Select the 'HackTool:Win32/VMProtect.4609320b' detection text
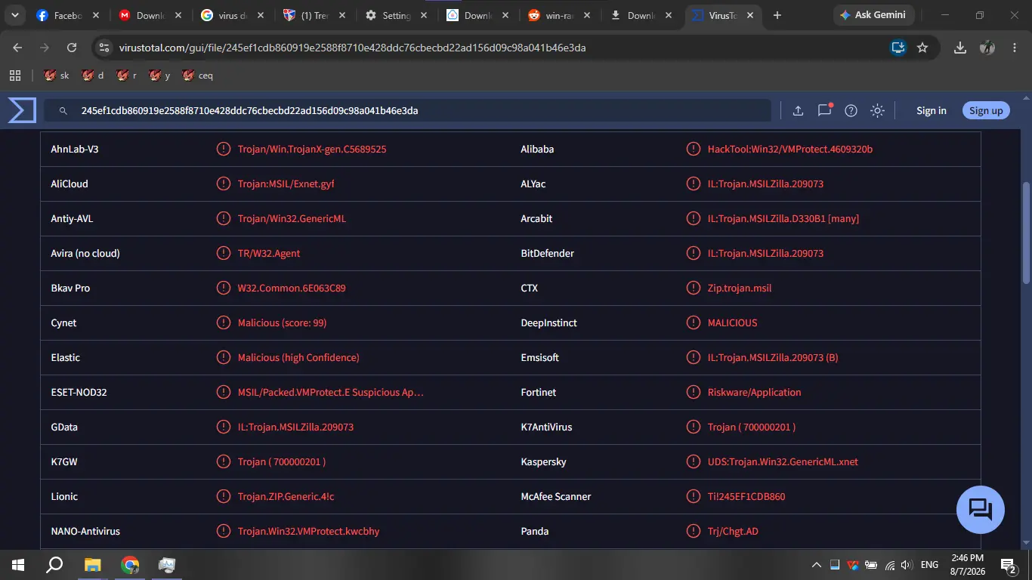 (x=790, y=149)
